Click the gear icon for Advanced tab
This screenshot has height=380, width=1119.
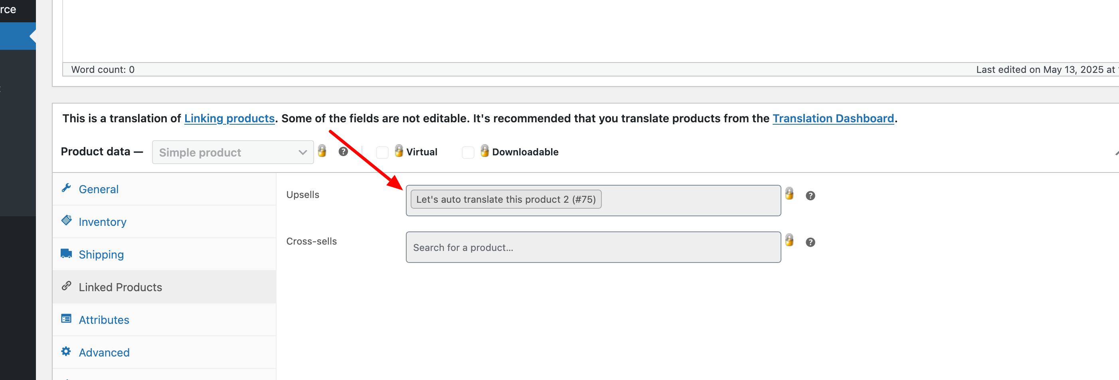pos(66,351)
